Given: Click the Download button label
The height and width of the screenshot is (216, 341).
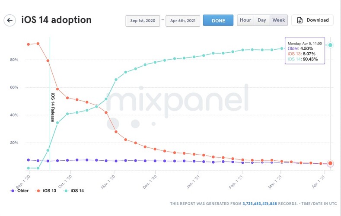Looking at the screenshot, I should pos(317,20).
